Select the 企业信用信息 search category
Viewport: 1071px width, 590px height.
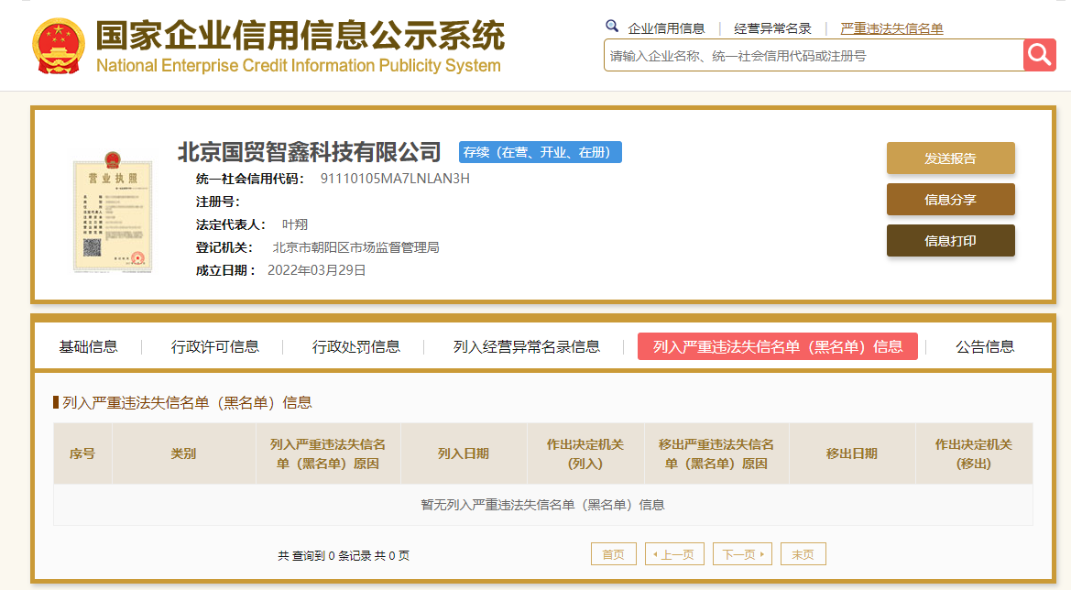[x=666, y=28]
